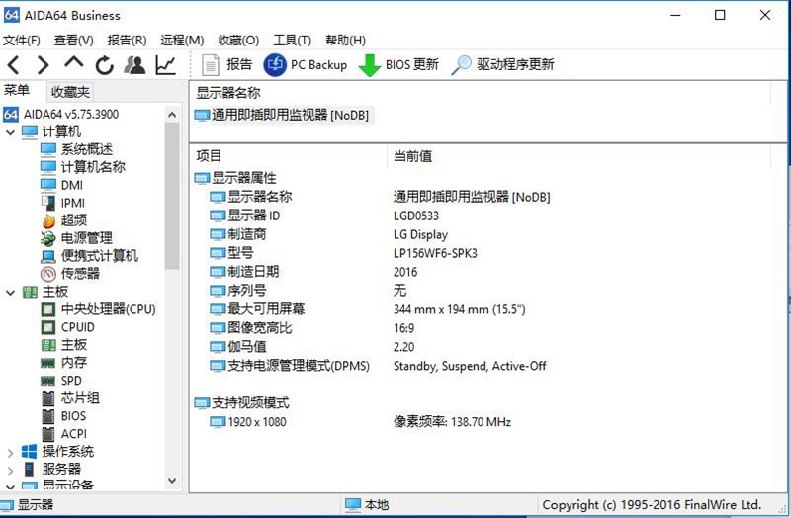Screen dimensions: 791x518
Task: Select the 支持电源管理模式(DPMS) row
Action: [x=290, y=366]
